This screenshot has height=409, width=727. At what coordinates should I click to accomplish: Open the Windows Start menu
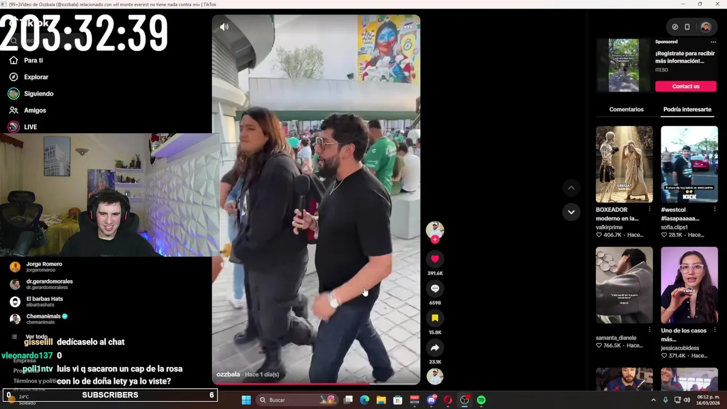click(x=246, y=400)
